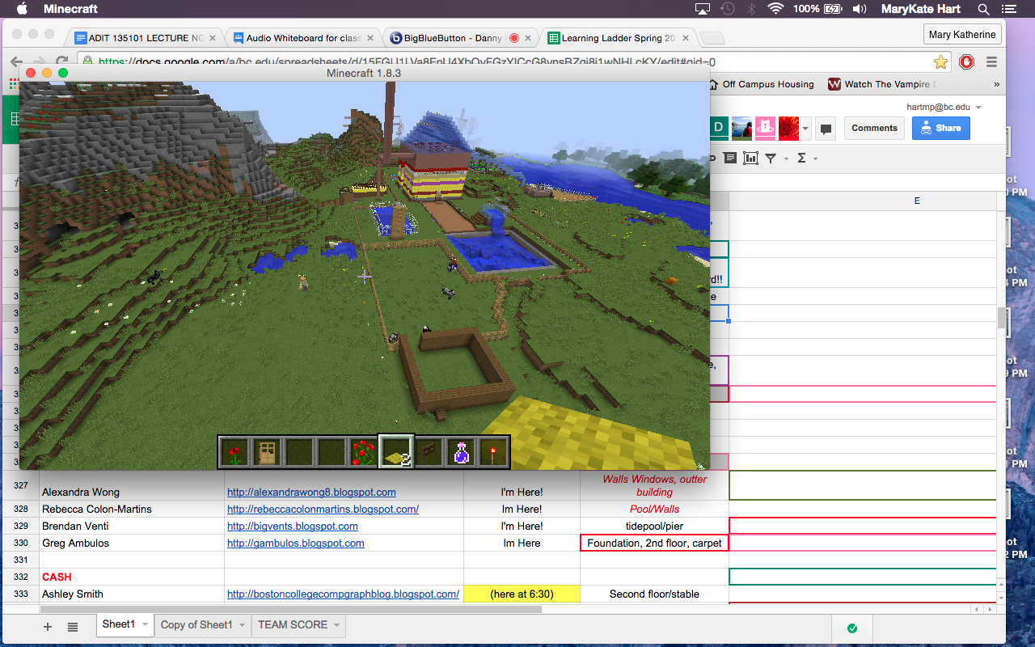
Task: Click the pink cat collaborator avatar
Action: click(765, 128)
